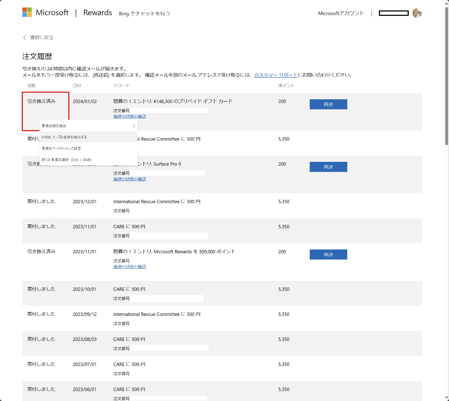Click the 日付 column header
The height and width of the screenshot is (401, 449).
(x=77, y=86)
